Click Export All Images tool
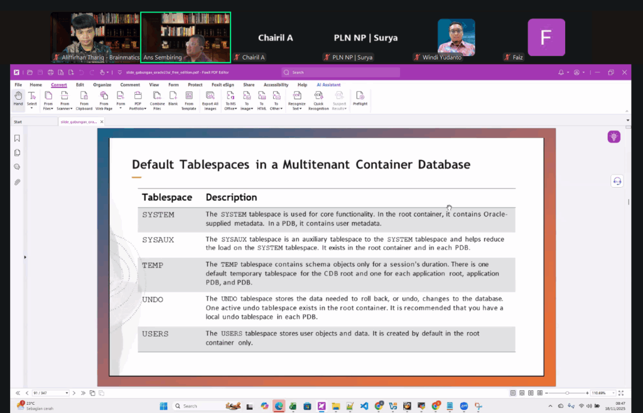The width and height of the screenshot is (643, 413). pyautogui.click(x=210, y=100)
